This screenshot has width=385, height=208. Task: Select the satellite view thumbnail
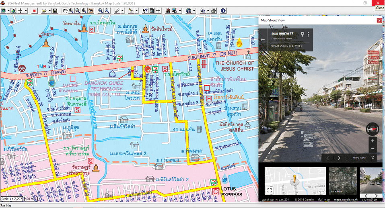coord(343,181)
